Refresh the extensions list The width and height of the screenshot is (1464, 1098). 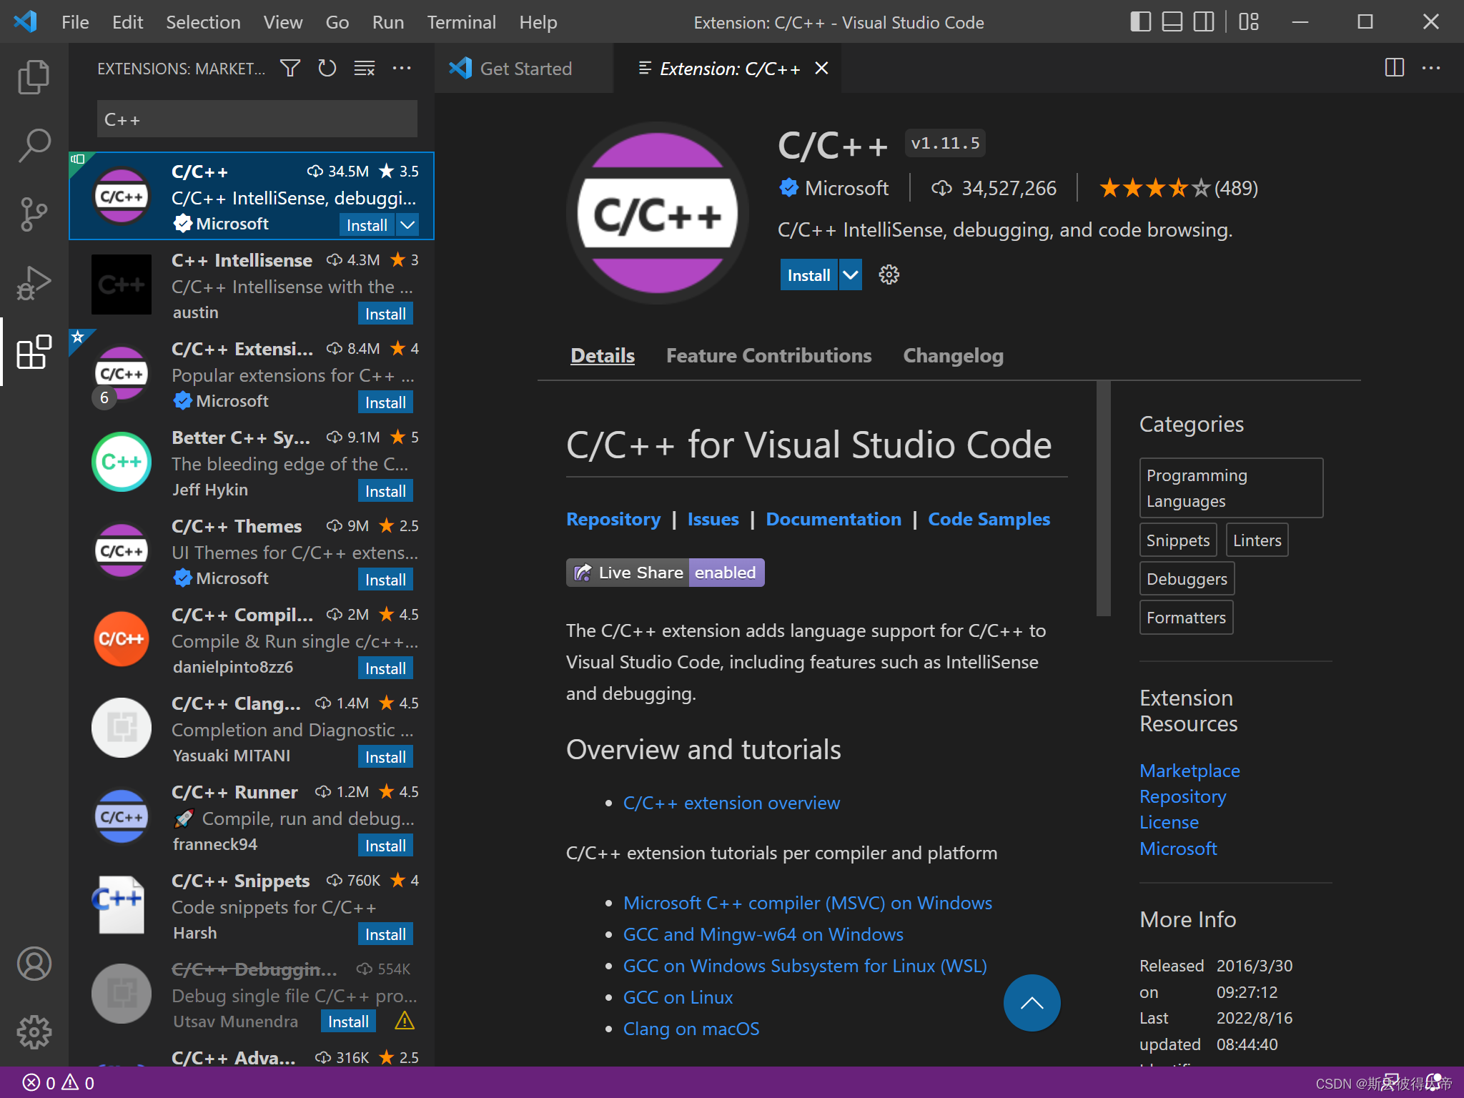pyautogui.click(x=327, y=68)
